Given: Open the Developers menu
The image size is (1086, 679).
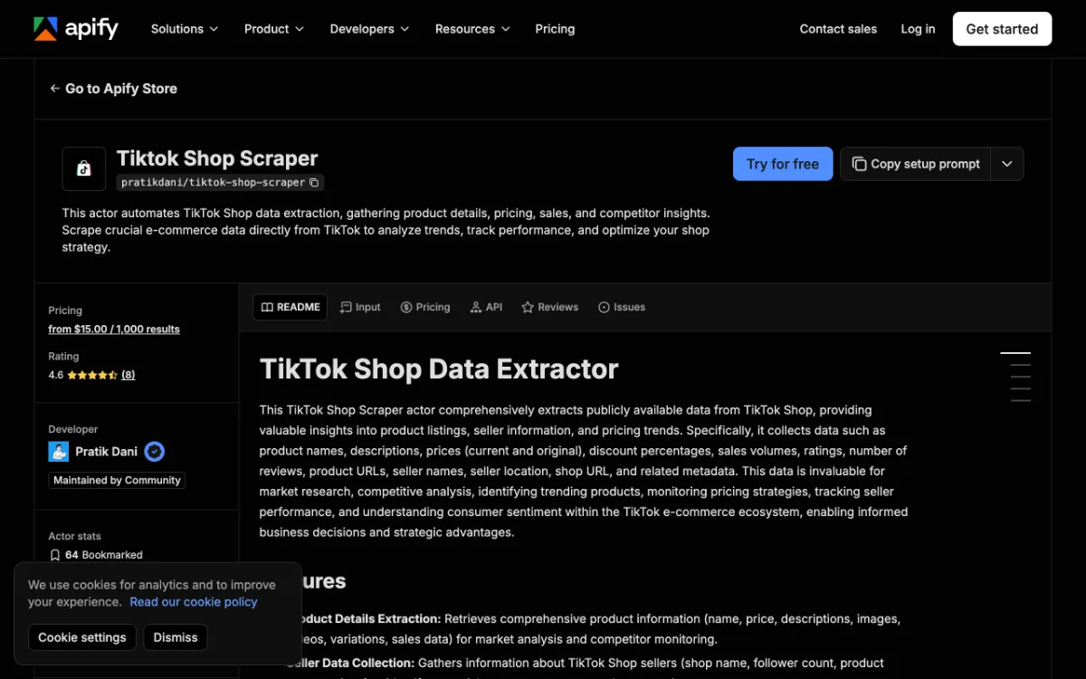Looking at the screenshot, I should pyautogui.click(x=369, y=29).
